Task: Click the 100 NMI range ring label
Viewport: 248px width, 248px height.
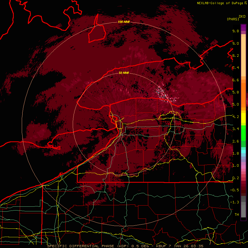Action: click(x=124, y=22)
